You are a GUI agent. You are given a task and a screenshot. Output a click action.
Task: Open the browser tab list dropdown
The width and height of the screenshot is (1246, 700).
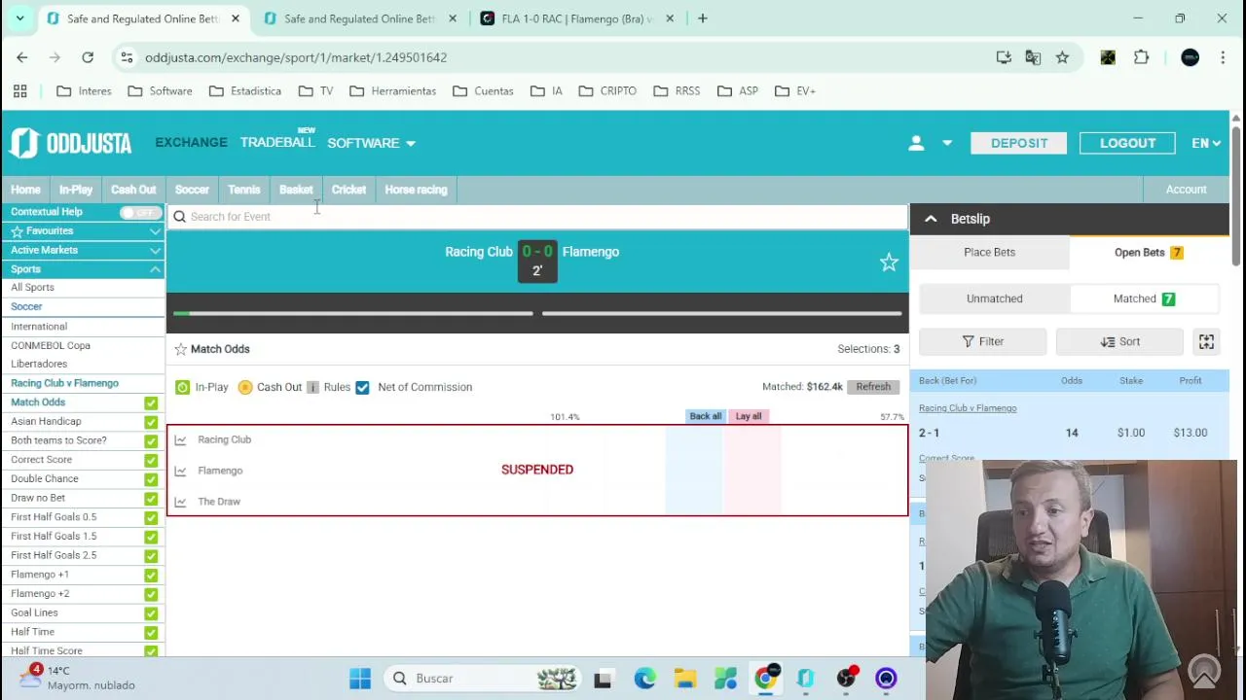click(19, 18)
